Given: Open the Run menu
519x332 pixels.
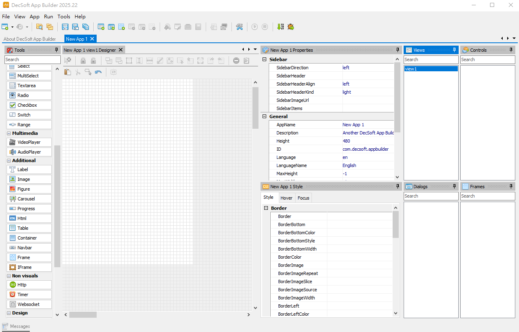Looking at the screenshot, I should [49, 17].
